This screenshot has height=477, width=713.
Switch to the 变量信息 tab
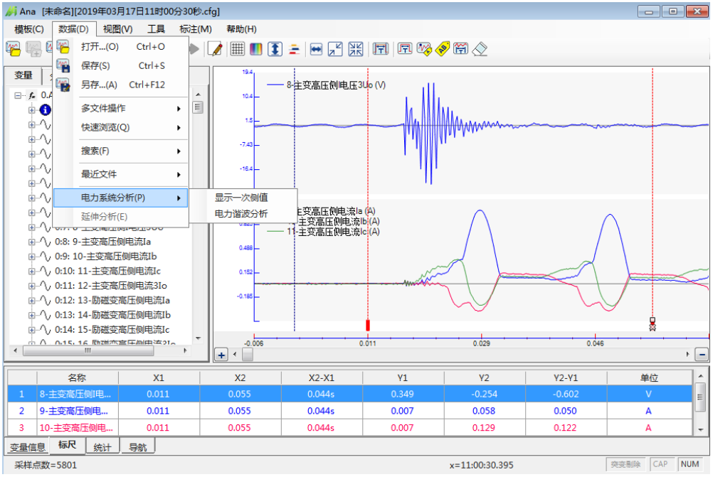coord(27,447)
